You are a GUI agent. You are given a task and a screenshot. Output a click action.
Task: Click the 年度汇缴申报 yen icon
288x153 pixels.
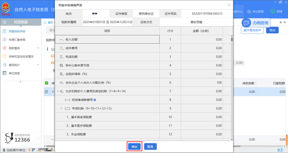[x=5, y=40]
